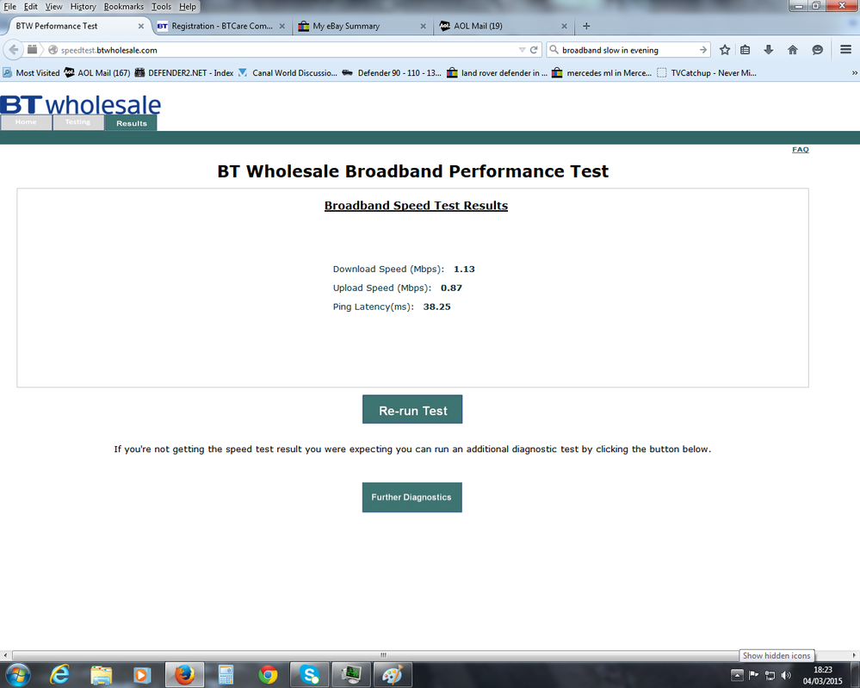Launch Google Chrome from taskbar
This screenshot has height=688, width=860.
(268, 675)
